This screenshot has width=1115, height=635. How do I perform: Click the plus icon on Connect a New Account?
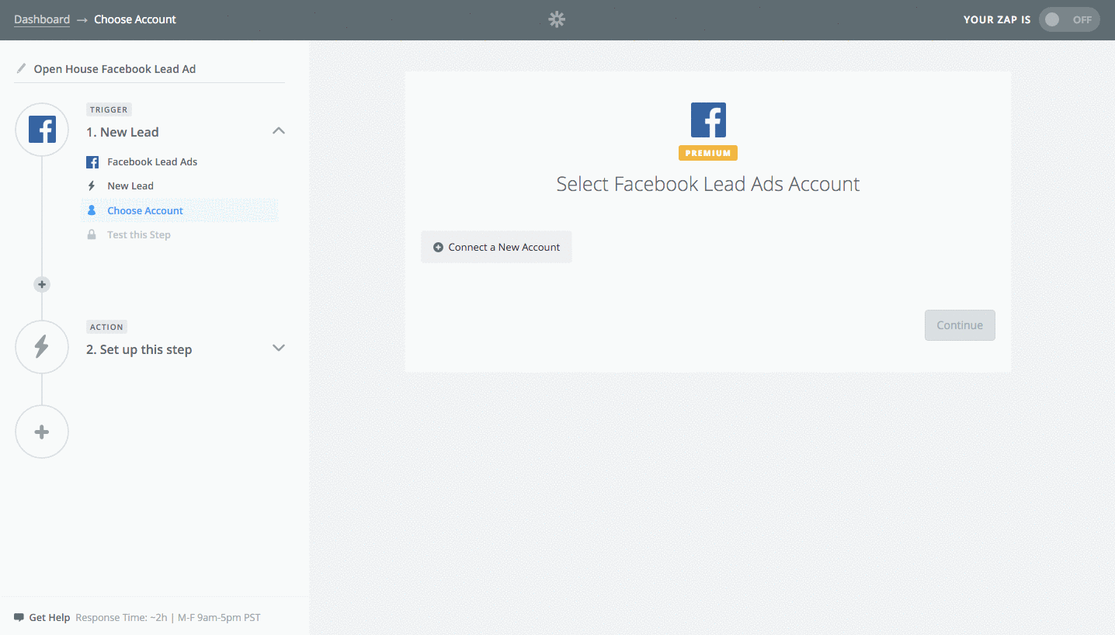(x=438, y=248)
